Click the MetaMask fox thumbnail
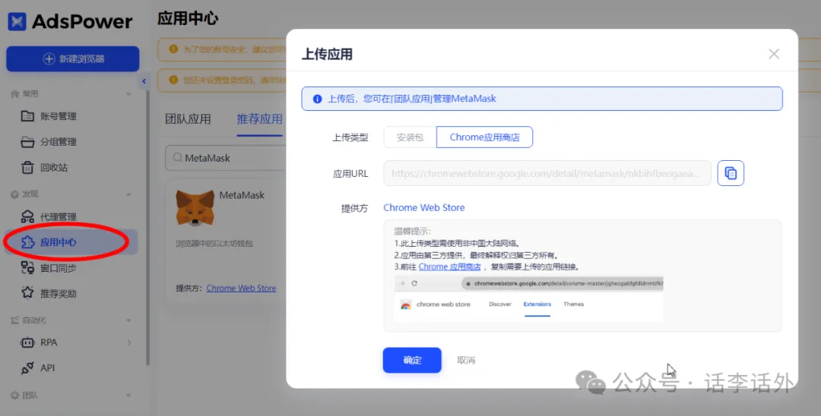The height and width of the screenshot is (416, 821). click(x=195, y=207)
